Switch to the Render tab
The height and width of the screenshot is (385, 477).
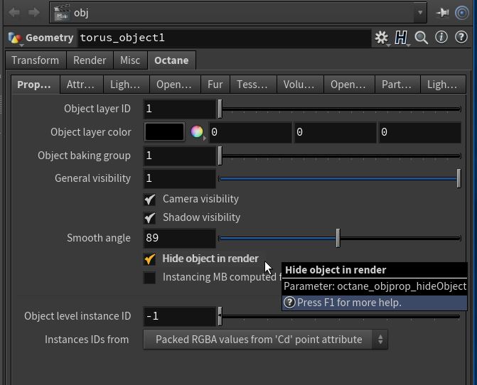point(90,60)
